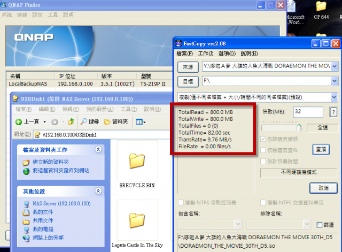Open the copy mode dropdown in FastCopy

(x=335, y=97)
